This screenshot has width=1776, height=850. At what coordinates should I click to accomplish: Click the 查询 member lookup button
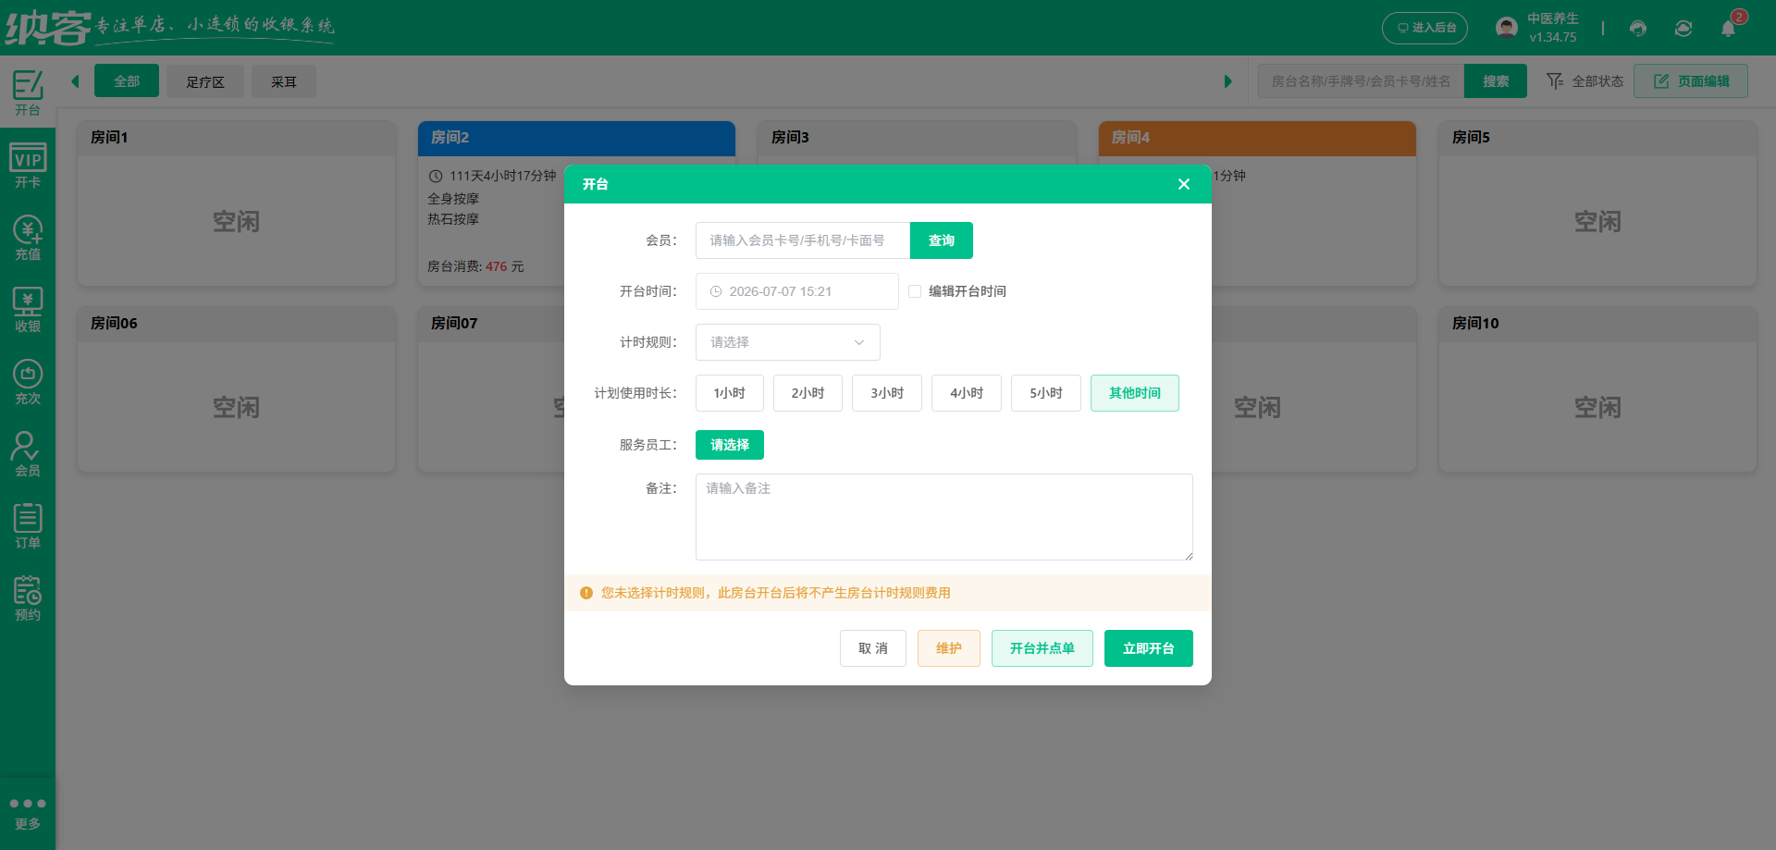click(942, 240)
